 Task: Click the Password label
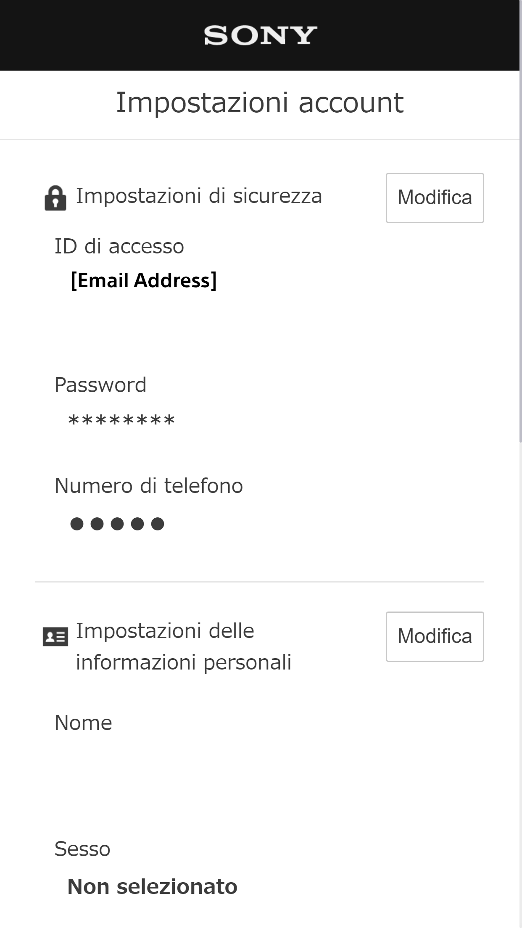tap(101, 385)
